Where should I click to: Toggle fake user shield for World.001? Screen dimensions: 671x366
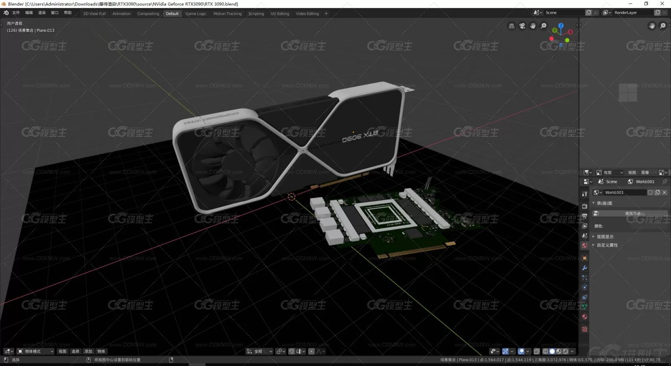[650, 192]
